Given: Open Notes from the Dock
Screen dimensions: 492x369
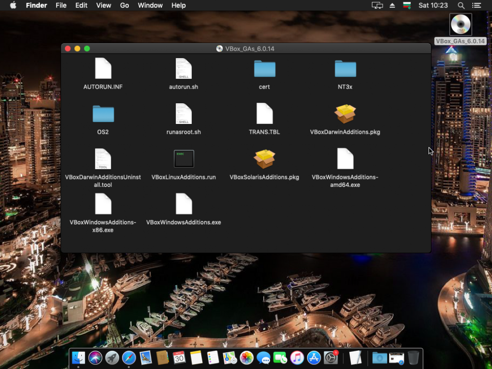Looking at the screenshot, I should point(196,358).
